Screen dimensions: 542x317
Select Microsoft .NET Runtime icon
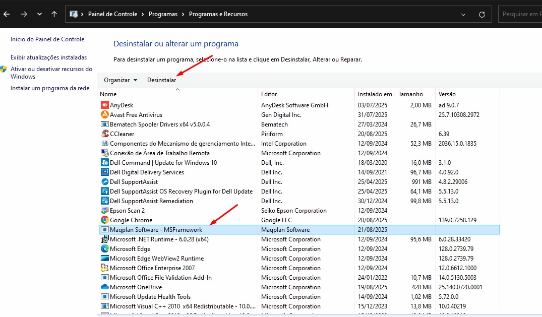[104, 239]
